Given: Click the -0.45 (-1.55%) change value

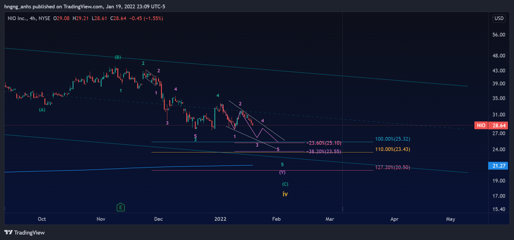Looking at the screenshot, I should 146,18.
